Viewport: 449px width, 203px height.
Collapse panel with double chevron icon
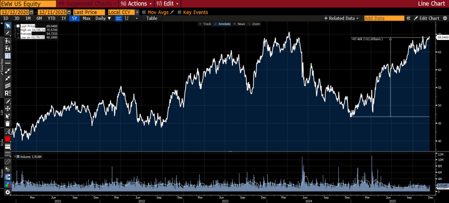[408, 18]
